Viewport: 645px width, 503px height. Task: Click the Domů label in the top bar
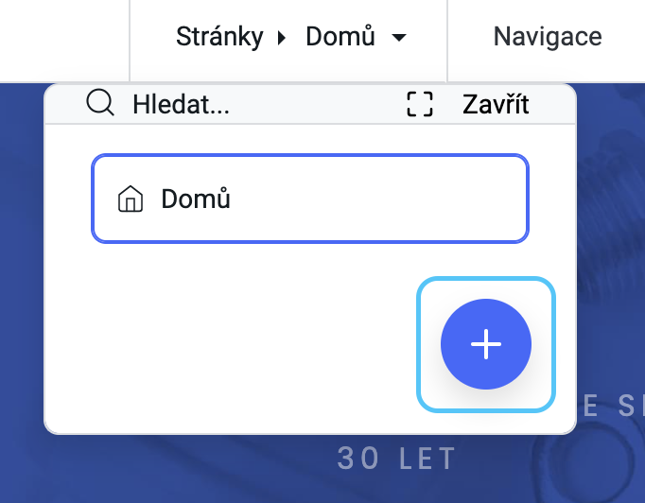(x=340, y=36)
